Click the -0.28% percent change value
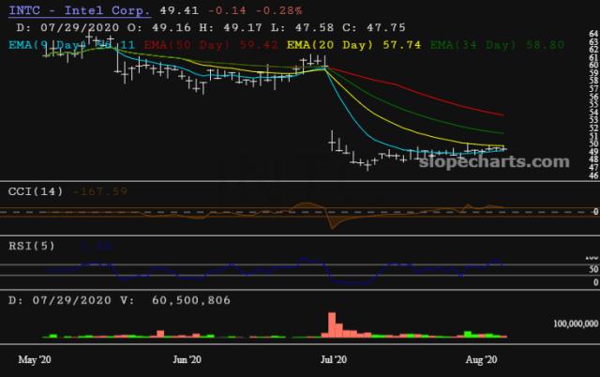600x377 pixels. tap(281, 10)
